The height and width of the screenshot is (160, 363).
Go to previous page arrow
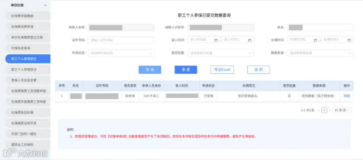[x=319, y=110]
